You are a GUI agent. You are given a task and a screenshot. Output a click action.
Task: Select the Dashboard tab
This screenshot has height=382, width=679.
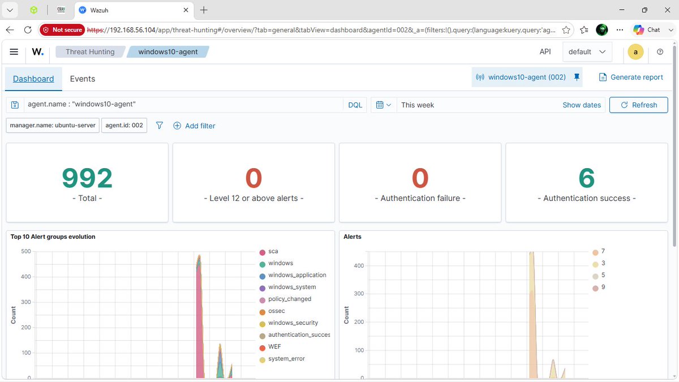click(x=33, y=79)
